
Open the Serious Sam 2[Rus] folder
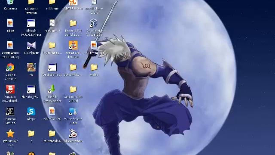(73, 90)
